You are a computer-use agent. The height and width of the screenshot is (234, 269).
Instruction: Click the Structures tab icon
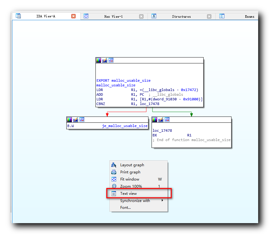(154, 16)
